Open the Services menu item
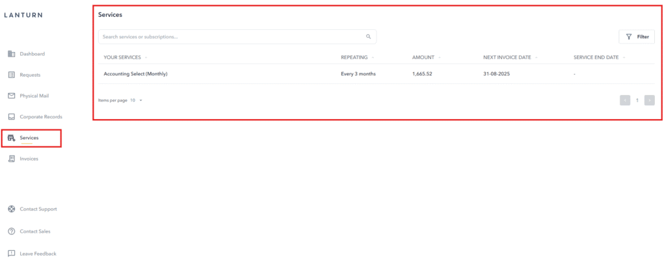Image resolution: width=666 pixels, height=262 pixels. (29, 138)
